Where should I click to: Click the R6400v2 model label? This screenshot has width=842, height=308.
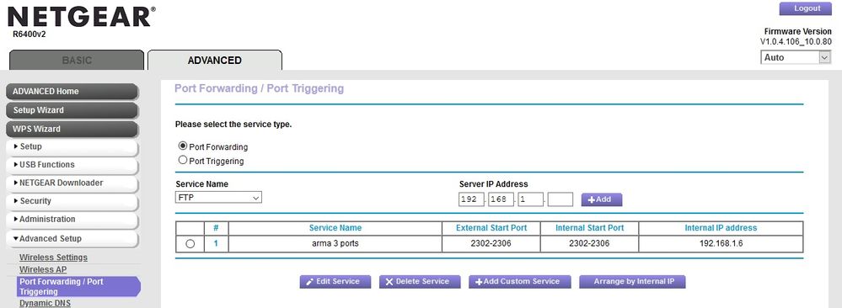pos(29,35)
